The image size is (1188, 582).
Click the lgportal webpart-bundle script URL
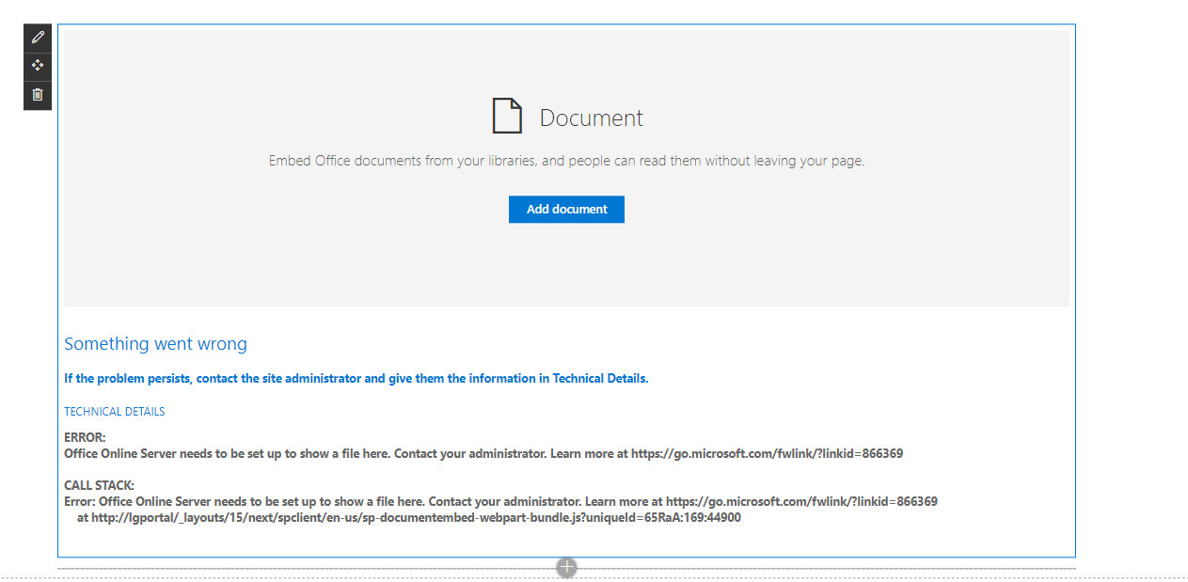[x=411, y=517]
